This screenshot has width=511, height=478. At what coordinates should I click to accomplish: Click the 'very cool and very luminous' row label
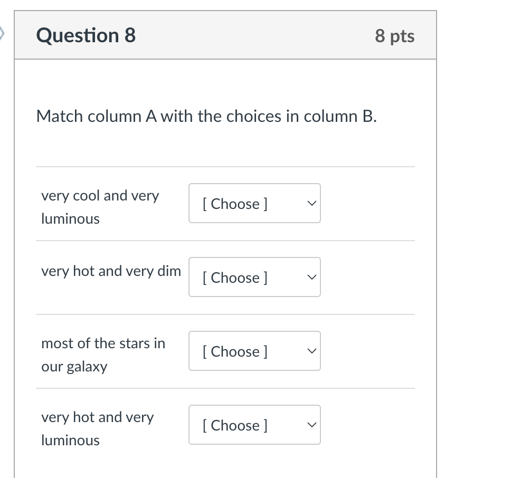100,206
